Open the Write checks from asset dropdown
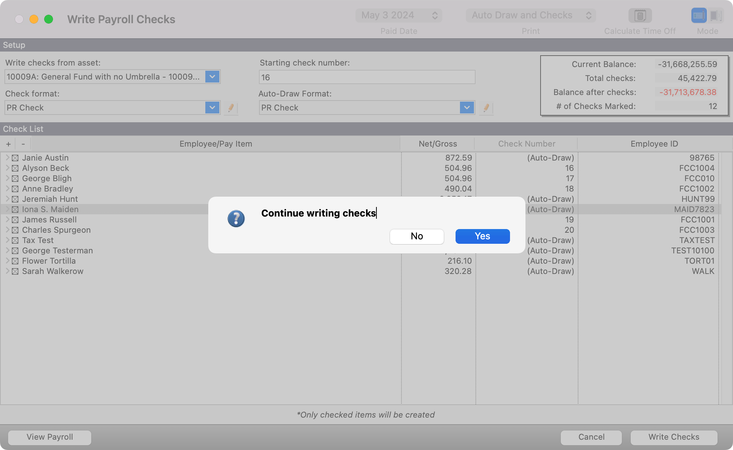The height and width of the screenshot is (450, 733). click(212, 77)
